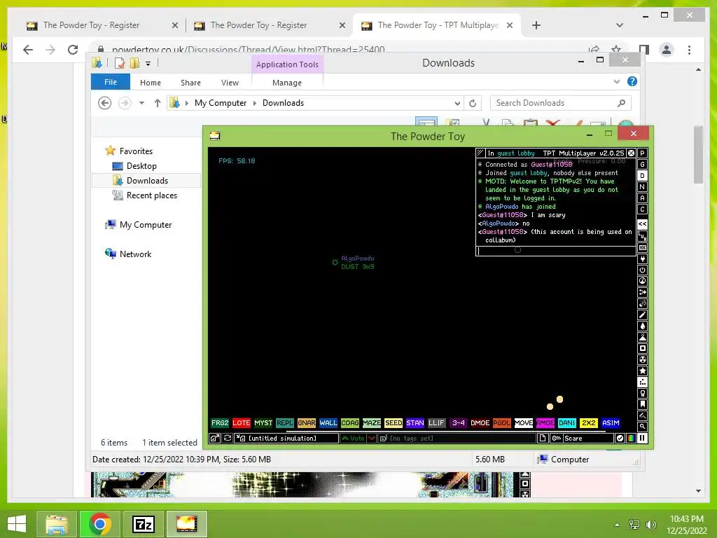Image resolution: width=717 pixels, height=538 pixels.
Task: Select the SEED element button
Action: pyautogui.click(x=394, y=422)
